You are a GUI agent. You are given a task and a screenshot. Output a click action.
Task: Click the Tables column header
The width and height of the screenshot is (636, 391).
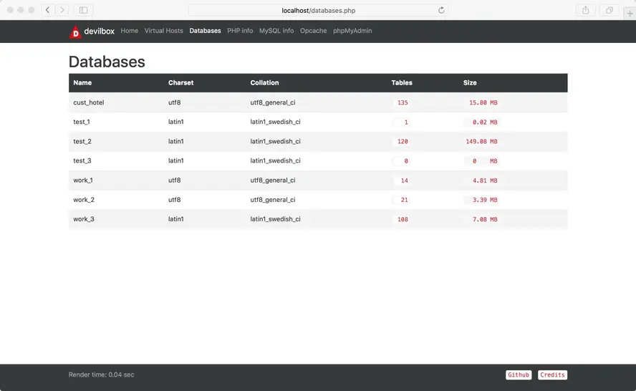click(402, 83)
